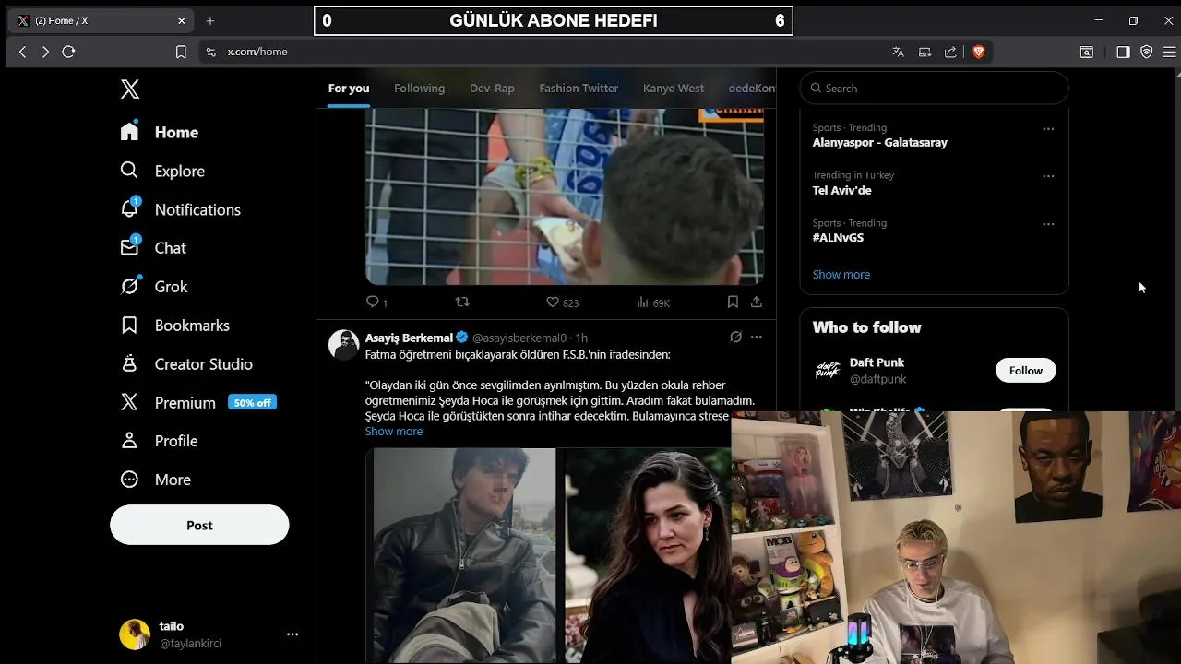Open the wallet/reader icon in toolbar
The image size is (1181, 664).
click(1086, 52)
